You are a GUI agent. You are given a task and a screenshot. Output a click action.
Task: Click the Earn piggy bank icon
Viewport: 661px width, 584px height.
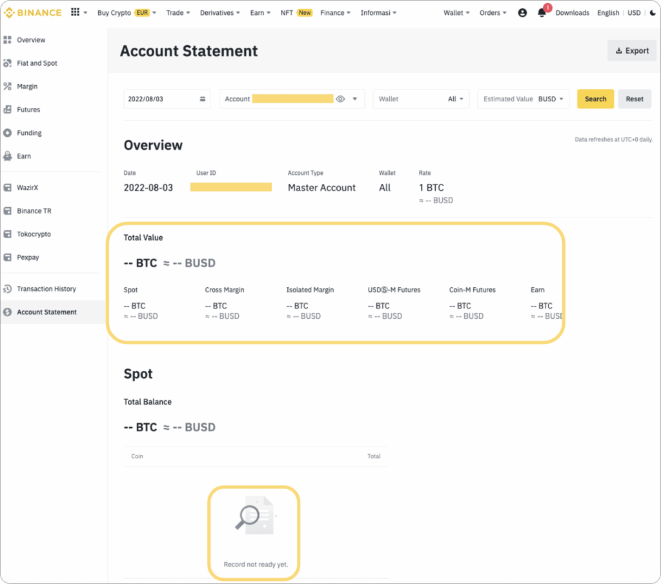pos(7,156)
